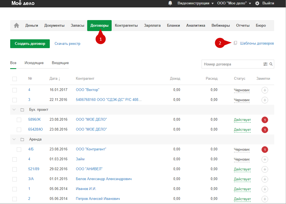Open the Контрагенты menu section
Image resolution: width=286 pixels, height=204 pixels.
(x=126, y=26)
